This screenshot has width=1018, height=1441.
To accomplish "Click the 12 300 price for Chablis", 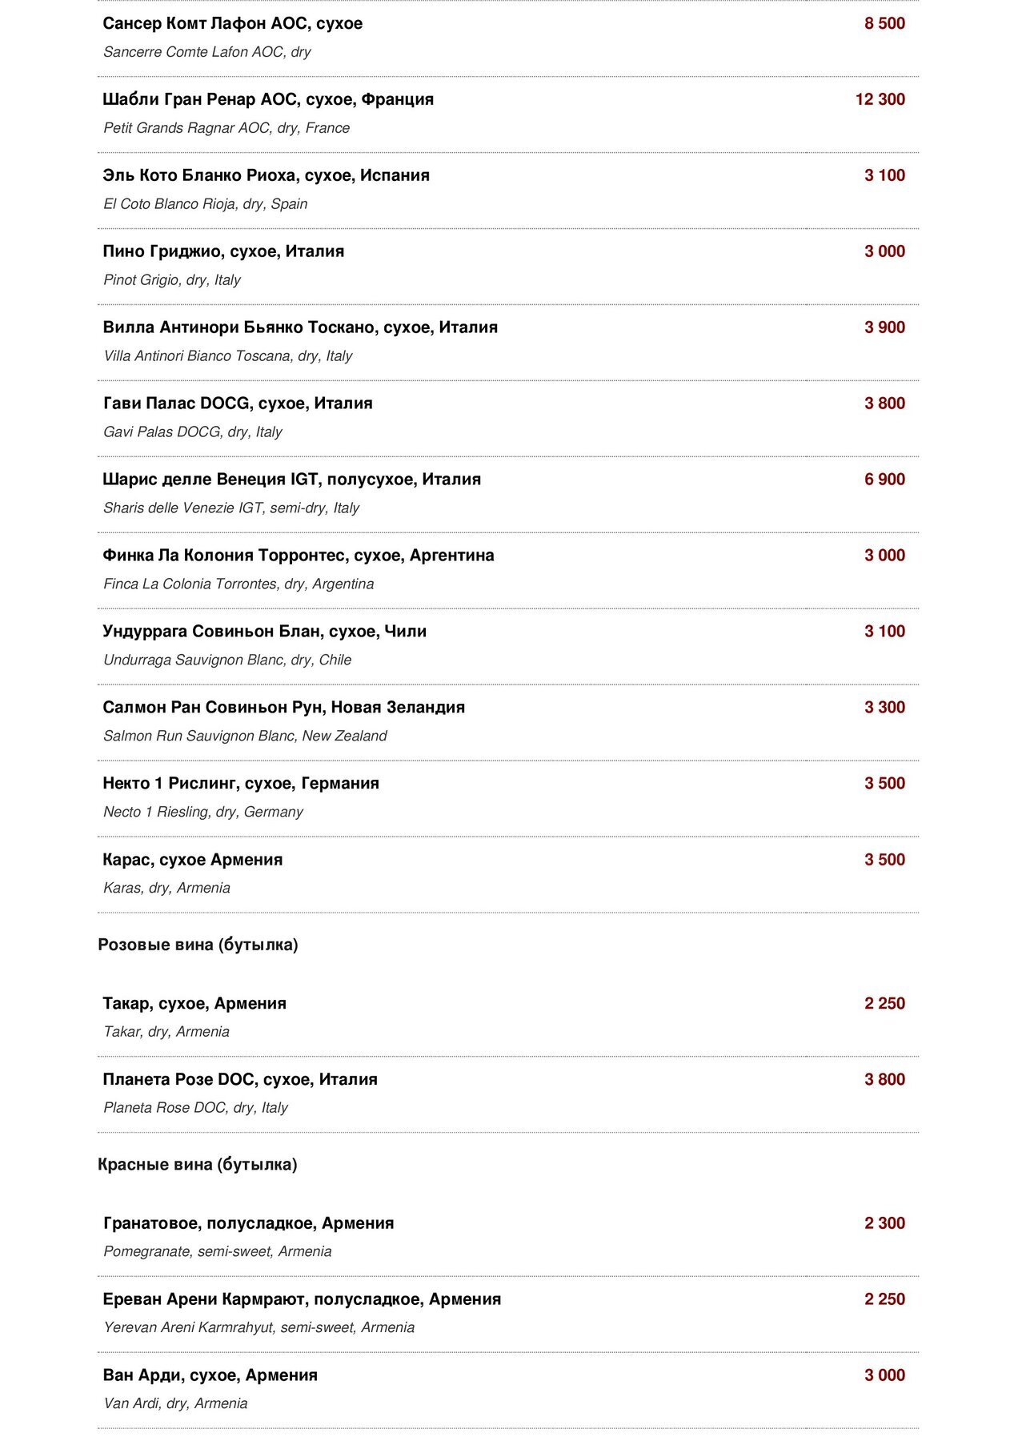I will pyautogui.click(x=880, y=99).
